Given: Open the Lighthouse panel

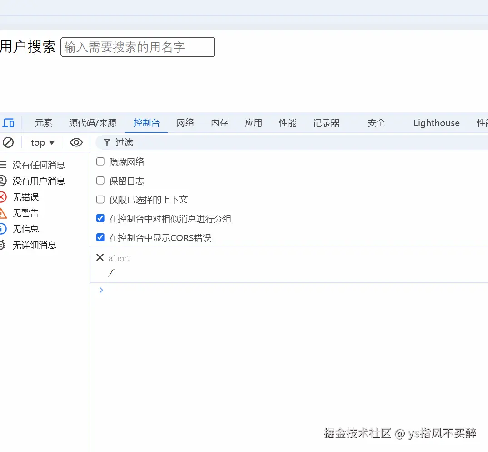Looking at the screenshot, I should tap(436, 122).
